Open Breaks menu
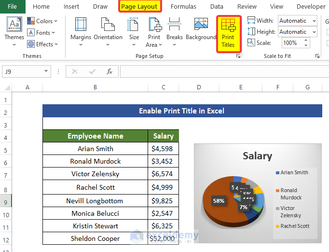 point(174,32)
